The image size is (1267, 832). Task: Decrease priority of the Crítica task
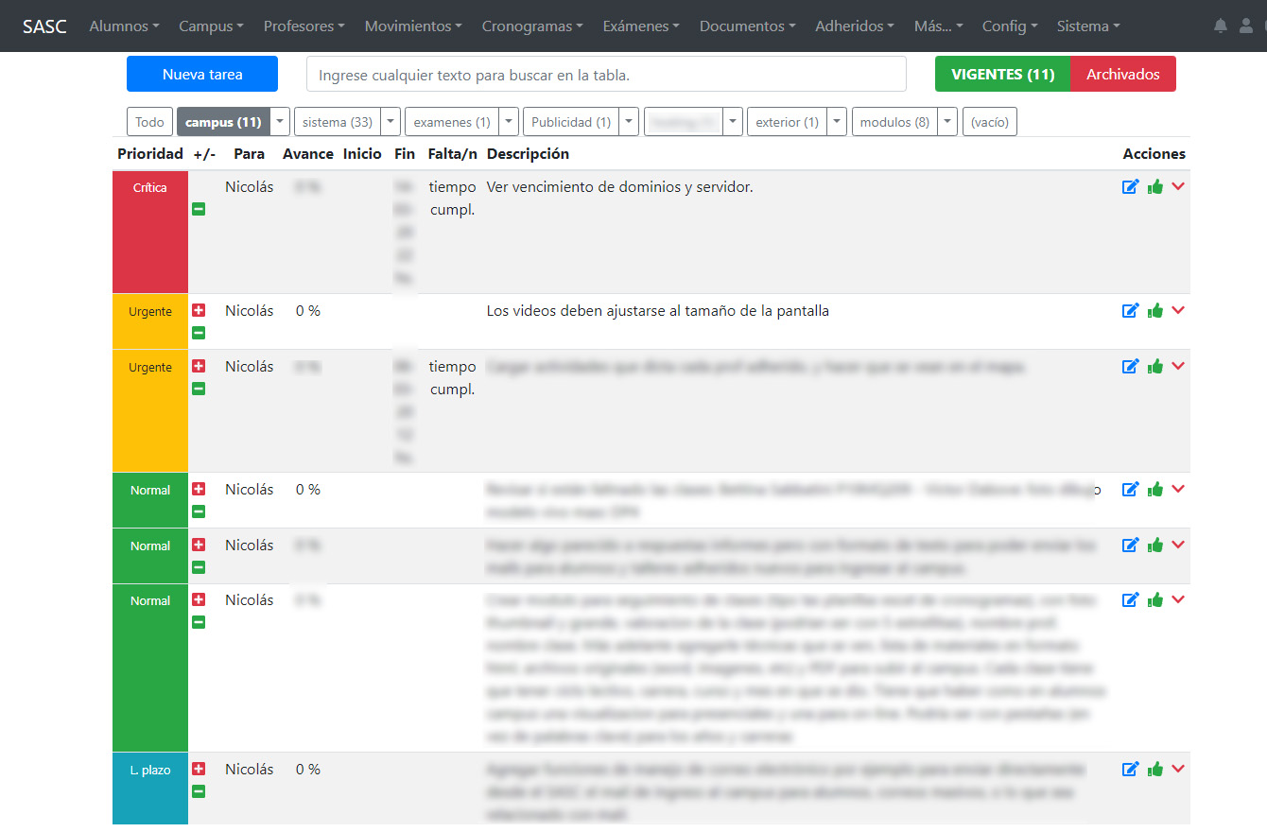(x=199, y=209)
